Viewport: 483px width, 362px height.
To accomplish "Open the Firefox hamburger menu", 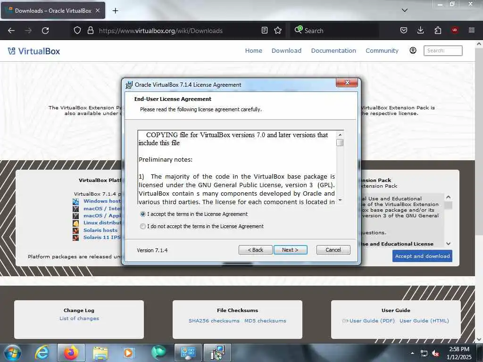I will (x=472, y=30).
